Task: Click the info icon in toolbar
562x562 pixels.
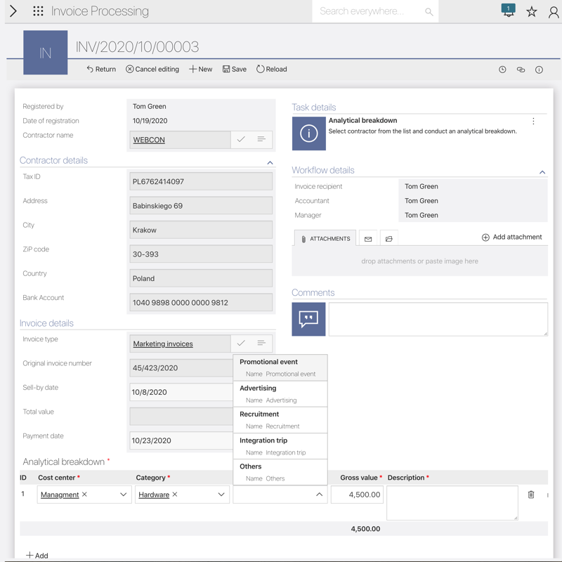Action: click(x=539, y=70)
